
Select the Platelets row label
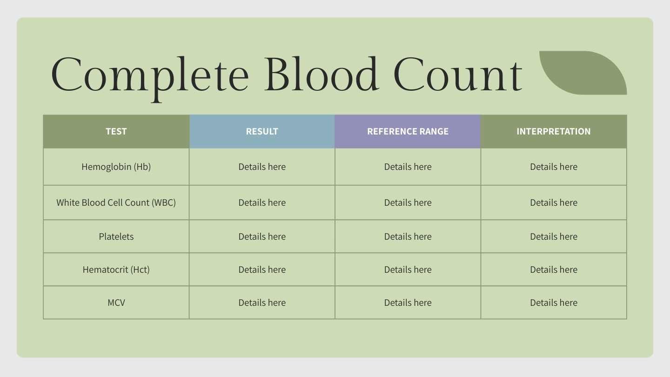pyautogui.click(x=116, y=236)
